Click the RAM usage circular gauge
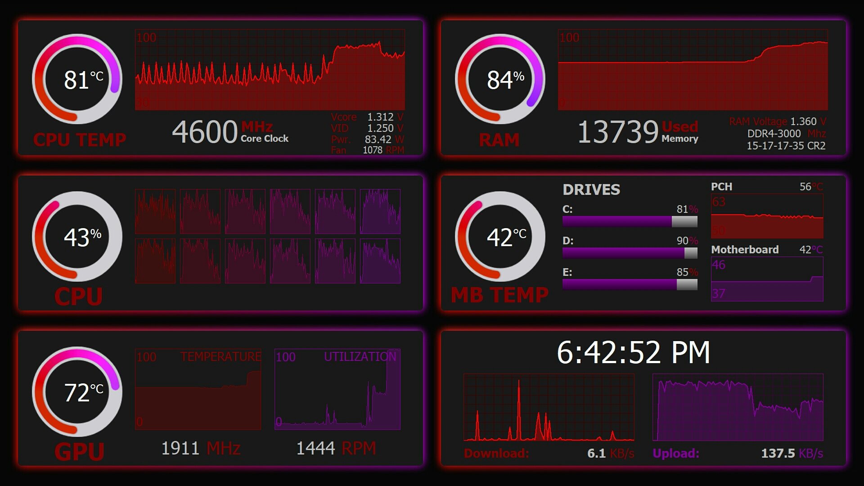Image resolution: width=864 pixels, height=486 pixels. (500, 79)
